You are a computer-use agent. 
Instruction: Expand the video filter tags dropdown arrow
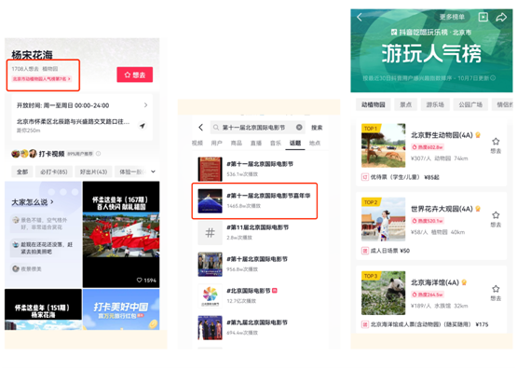coord(153,171)
